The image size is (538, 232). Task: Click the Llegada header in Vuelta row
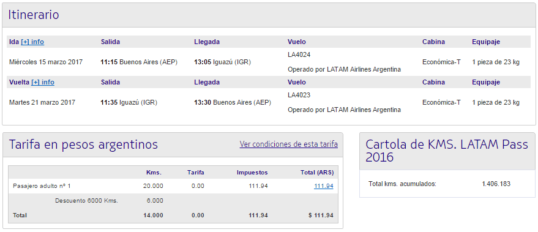point(207,83)
